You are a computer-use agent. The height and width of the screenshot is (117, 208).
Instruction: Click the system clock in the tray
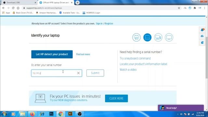click(200, 114)
